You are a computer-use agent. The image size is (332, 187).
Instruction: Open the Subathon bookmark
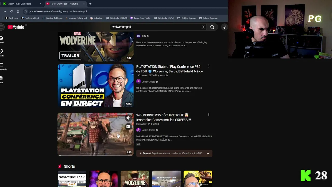[96, 18]
